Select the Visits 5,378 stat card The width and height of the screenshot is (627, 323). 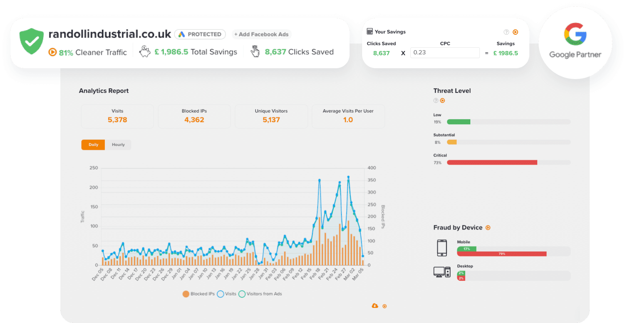pyautogui.click(x=117, y=116)
